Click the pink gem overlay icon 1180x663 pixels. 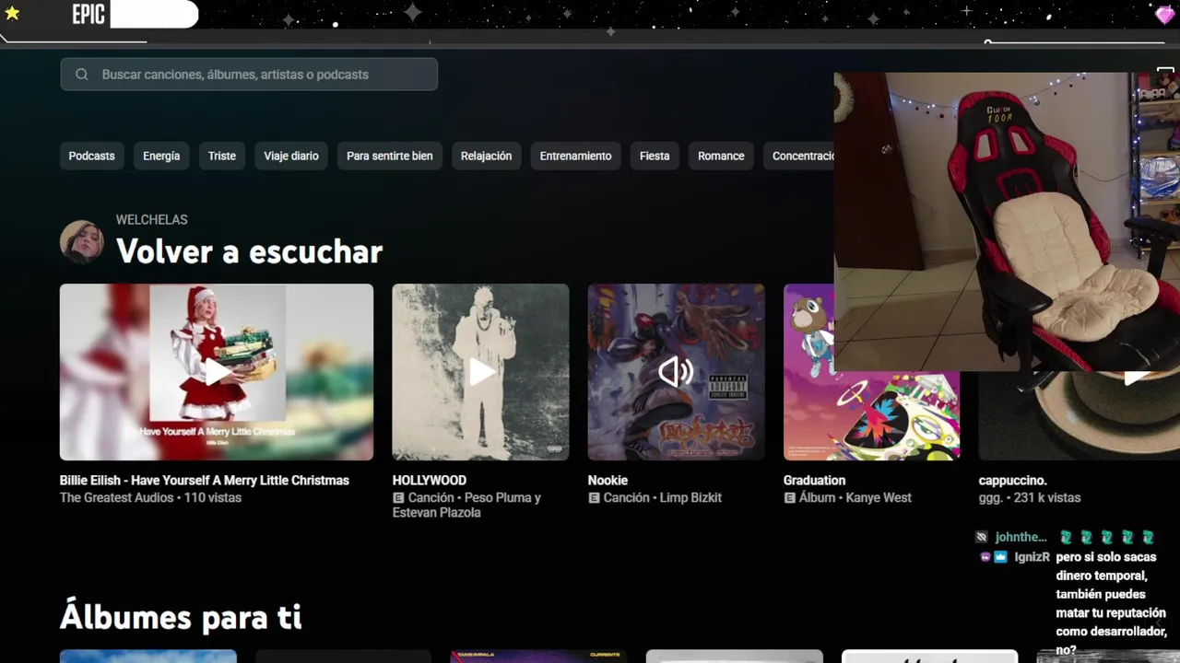tap(1165, 15)
